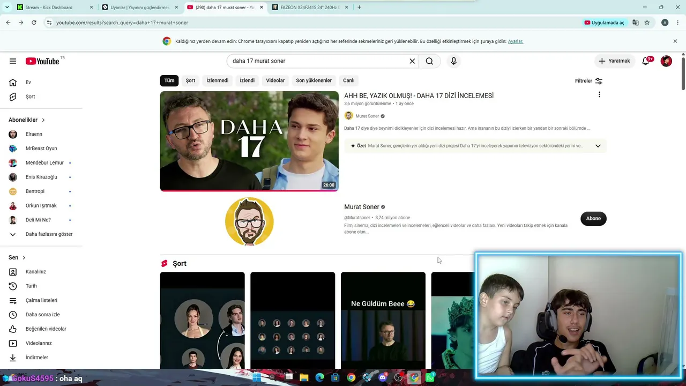Expand the Abonelikler section
This screenshot has height=386, width=686.
pyautogui.click(x=27, y=120)
